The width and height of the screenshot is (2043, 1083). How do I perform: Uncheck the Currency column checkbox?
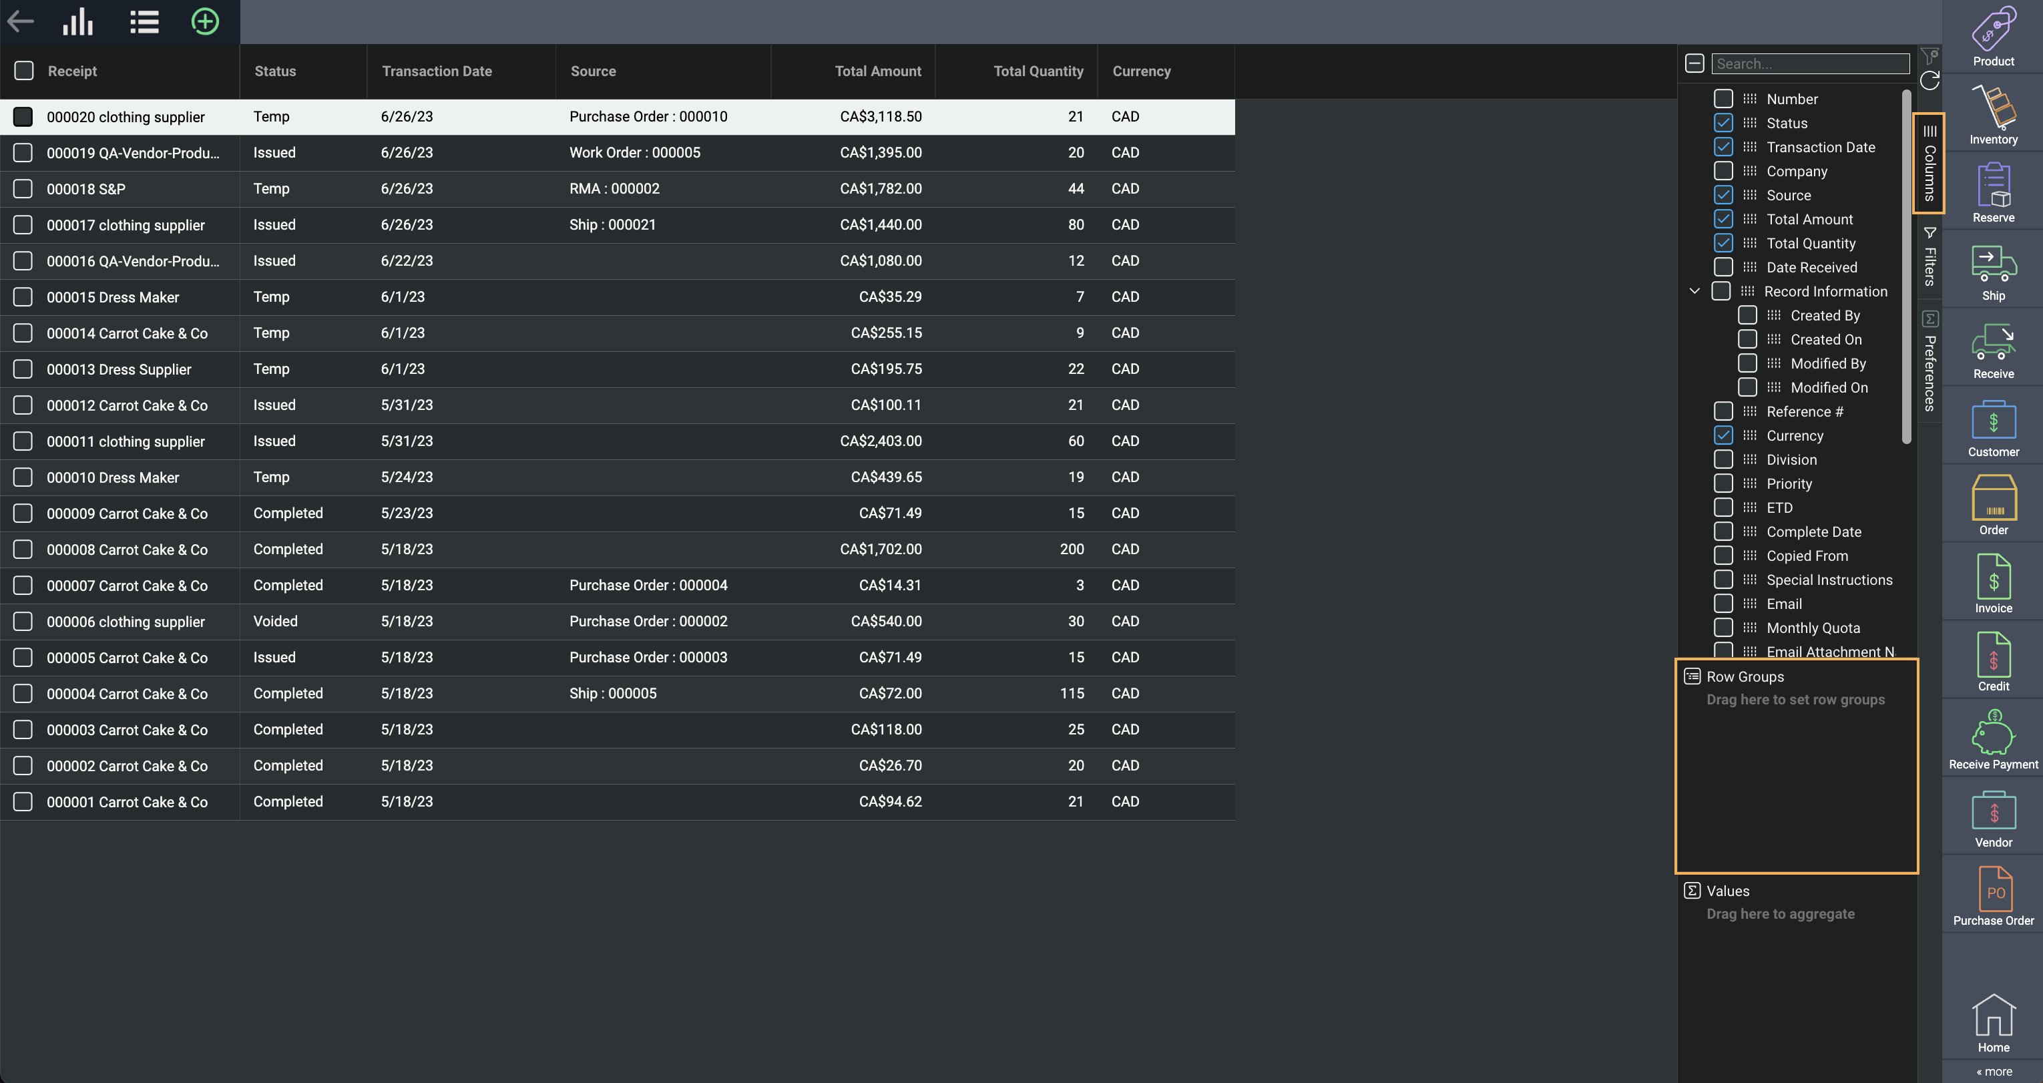point(1723,435)
